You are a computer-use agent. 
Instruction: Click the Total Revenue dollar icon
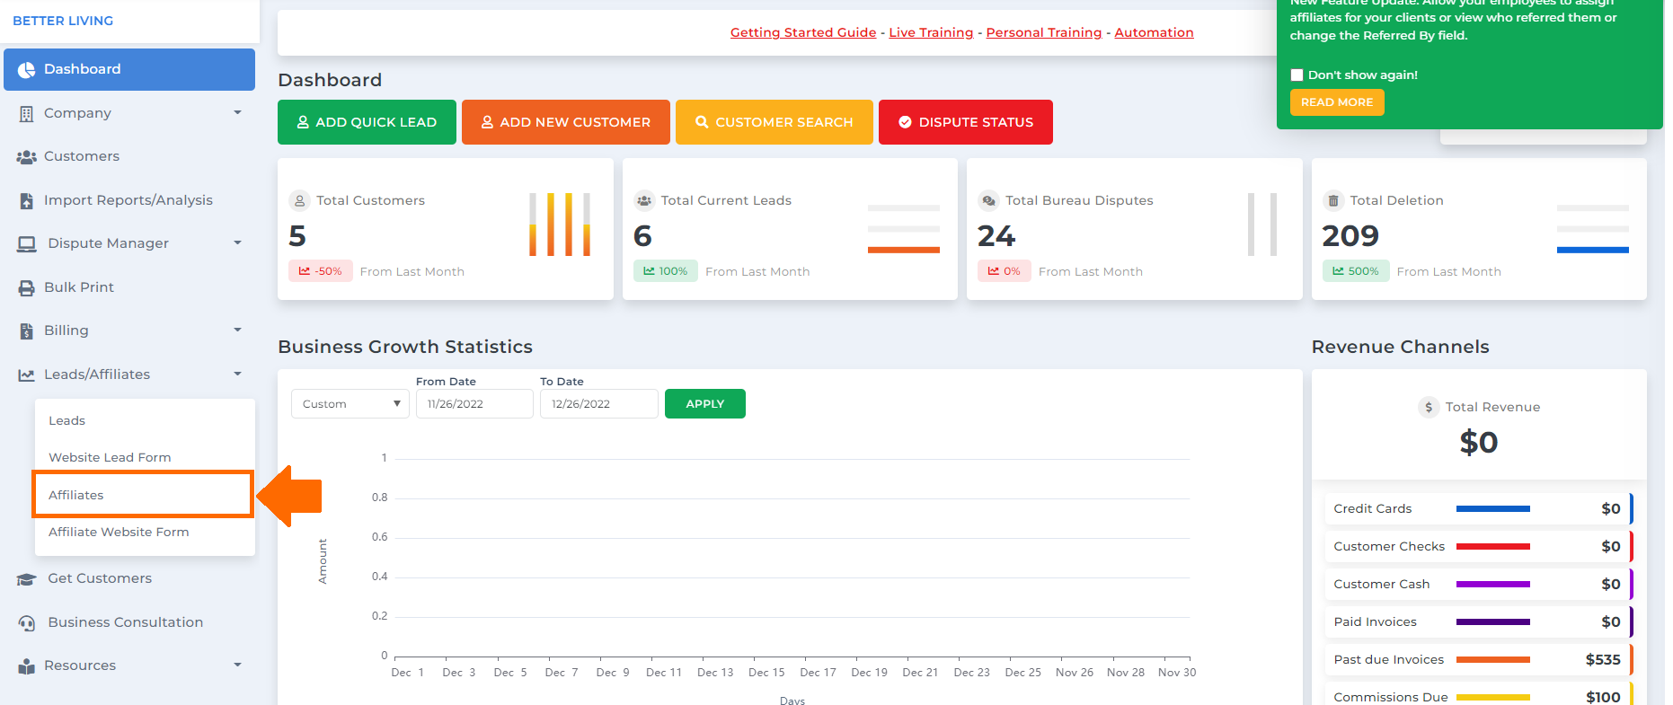(x=1429, y=408)
